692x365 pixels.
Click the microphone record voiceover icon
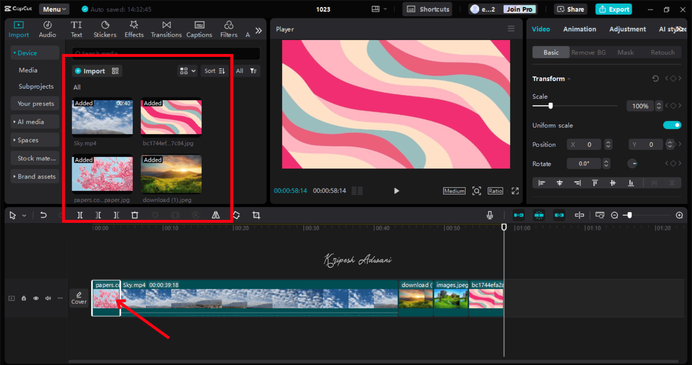tap(490, 215)
